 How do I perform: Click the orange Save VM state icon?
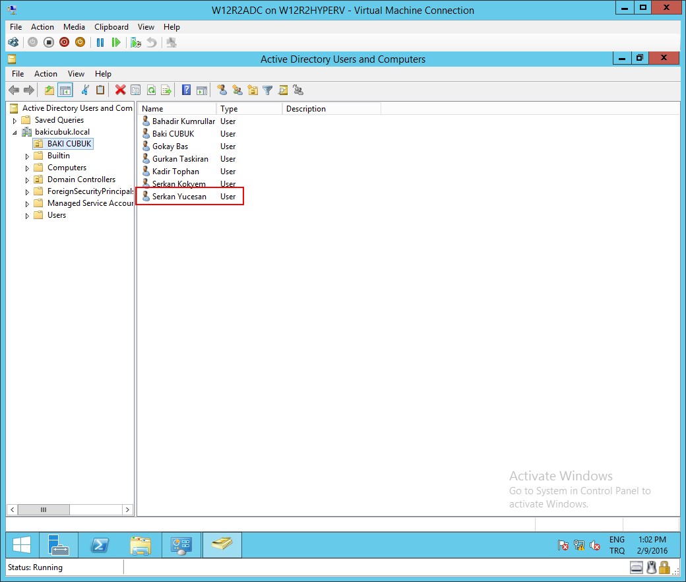click(80, 42)
